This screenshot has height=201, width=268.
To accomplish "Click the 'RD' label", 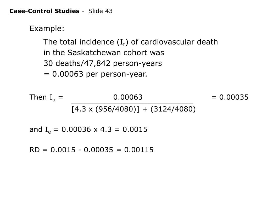I will coord(35,150).
